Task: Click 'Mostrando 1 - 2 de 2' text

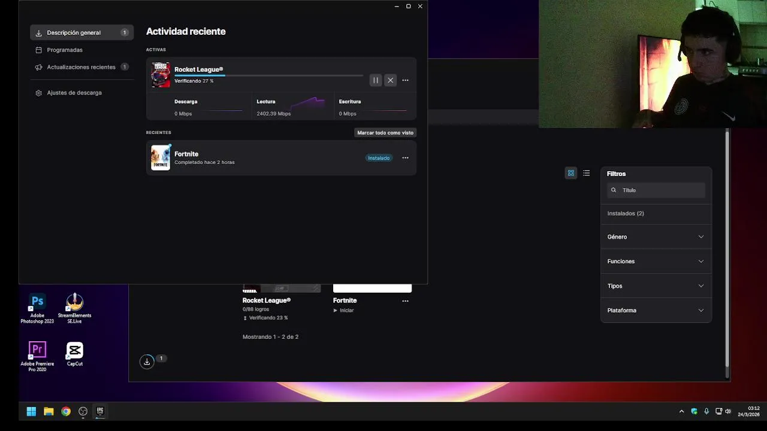Action: (270, 337)
